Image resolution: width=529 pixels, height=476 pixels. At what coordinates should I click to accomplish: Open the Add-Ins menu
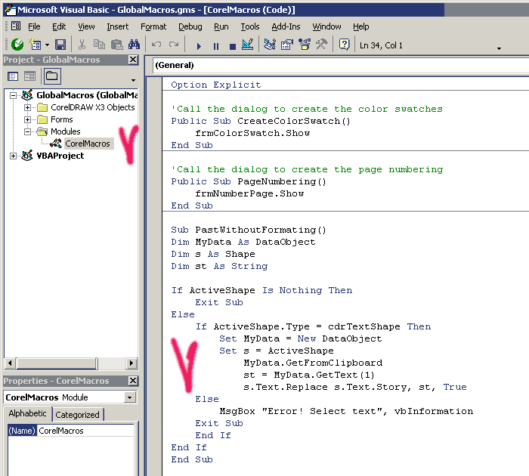286,26
